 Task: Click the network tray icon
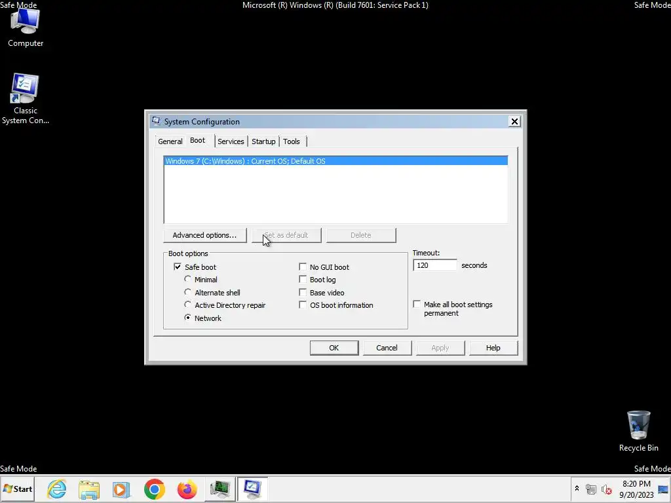pyautogui.click(x=591, y=489)
